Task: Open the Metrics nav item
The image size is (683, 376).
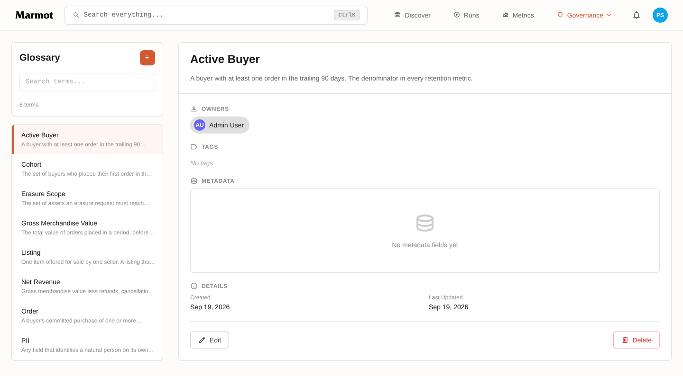Action: [x=518, y=15]
